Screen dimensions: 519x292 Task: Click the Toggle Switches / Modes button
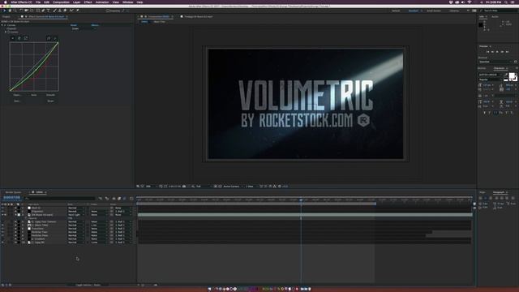point(88,285)
